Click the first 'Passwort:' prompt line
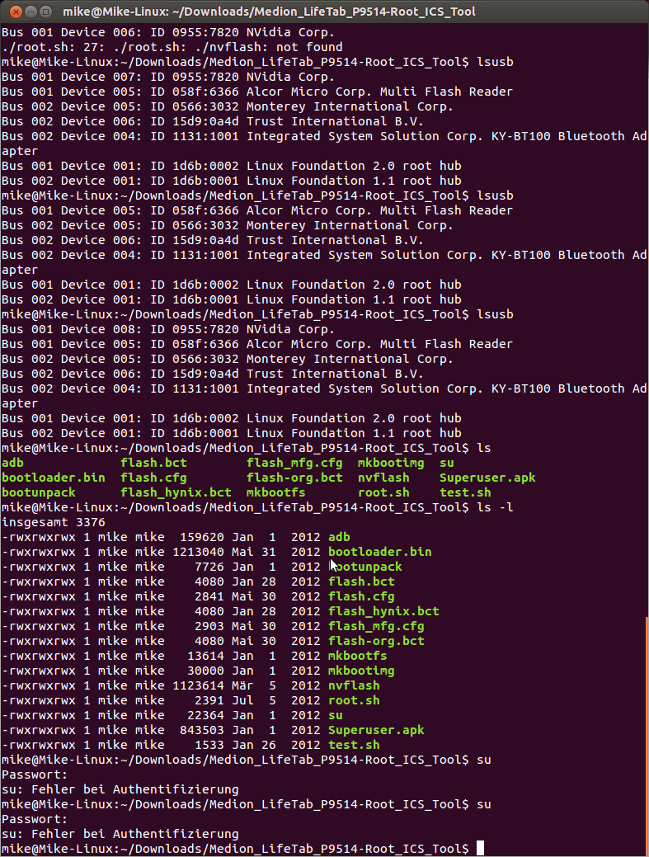Viewport: 649px width, 857px height. click(x=35, y=775)
